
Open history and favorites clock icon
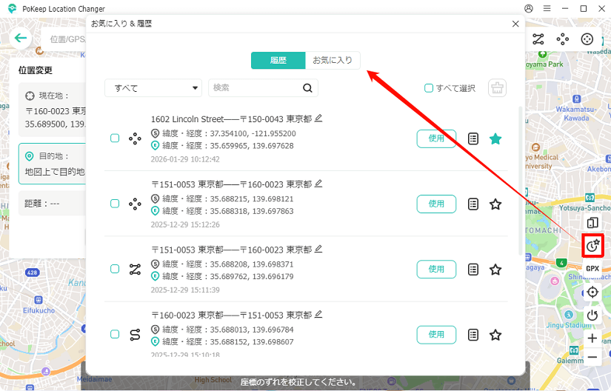(x=592, y=245)
